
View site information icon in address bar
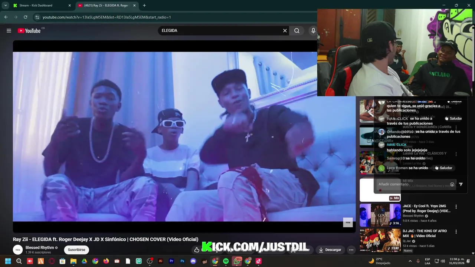pyautogui.click(x=37, y=17)
